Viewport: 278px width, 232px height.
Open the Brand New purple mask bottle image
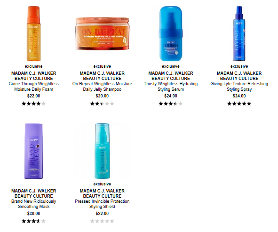(x=33, y=151)
